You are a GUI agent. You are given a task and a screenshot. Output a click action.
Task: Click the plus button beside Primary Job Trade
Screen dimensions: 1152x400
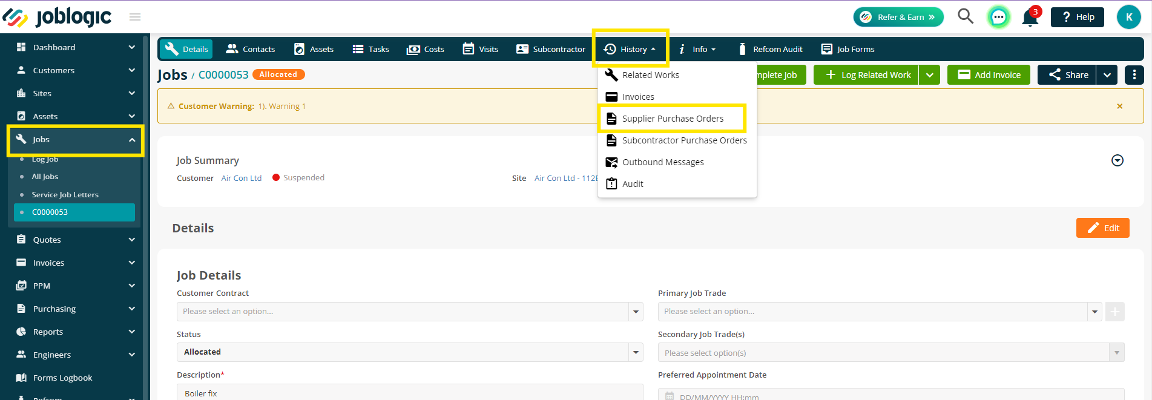tap(1115, 312)
